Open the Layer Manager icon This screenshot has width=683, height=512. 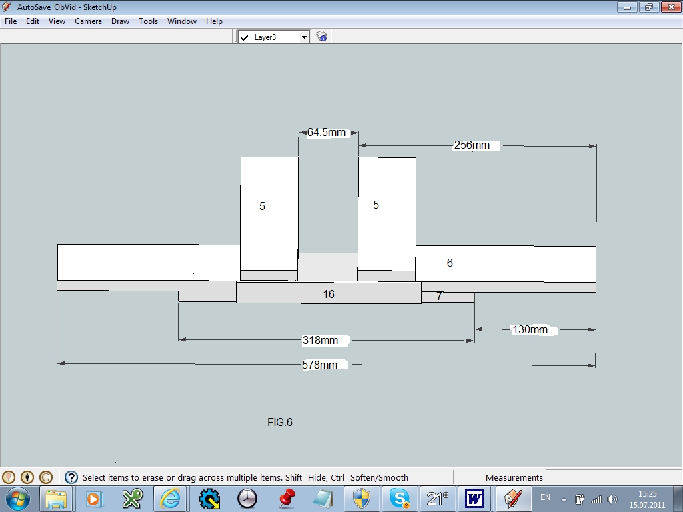coord(321,37)
